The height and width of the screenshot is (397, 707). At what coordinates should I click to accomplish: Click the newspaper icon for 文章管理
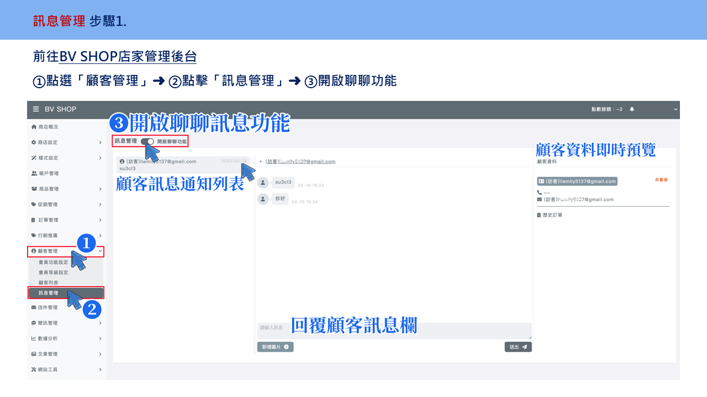click(34, 354)
